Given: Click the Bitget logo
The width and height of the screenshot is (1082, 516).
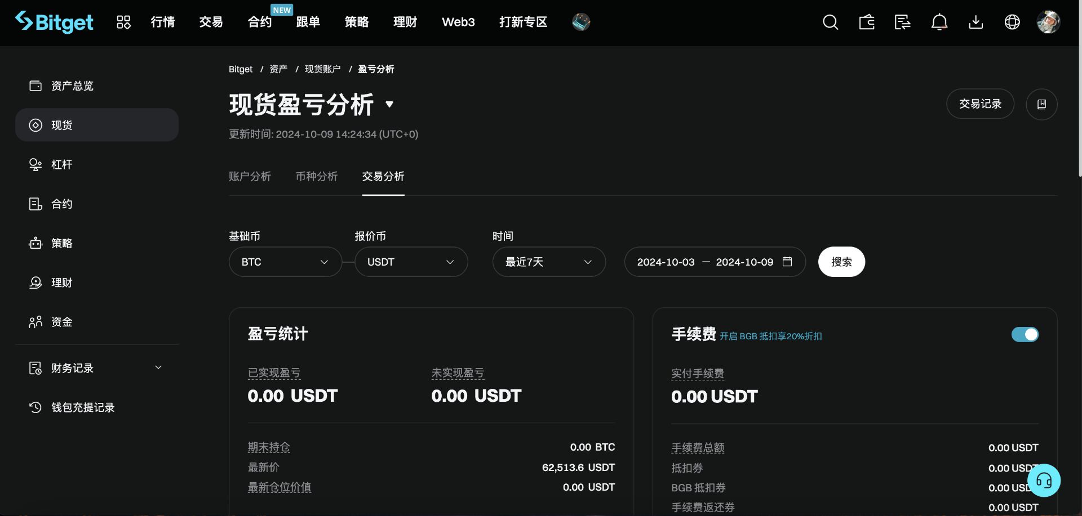Looking at the screenshot, I should coord(54,22).
